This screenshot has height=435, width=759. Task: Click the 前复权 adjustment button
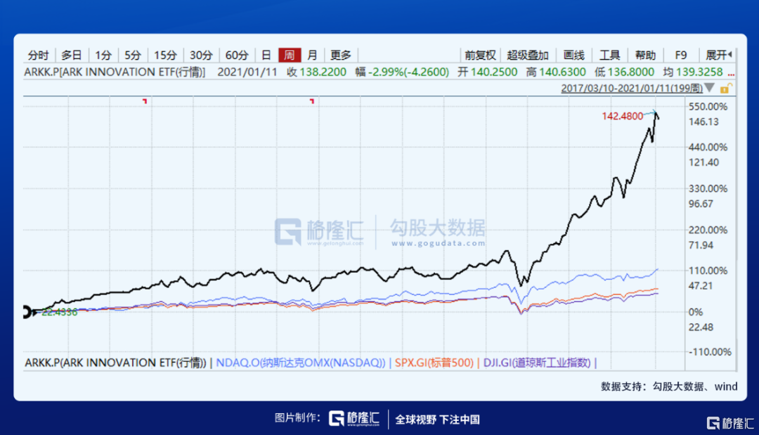click(480, 55)
